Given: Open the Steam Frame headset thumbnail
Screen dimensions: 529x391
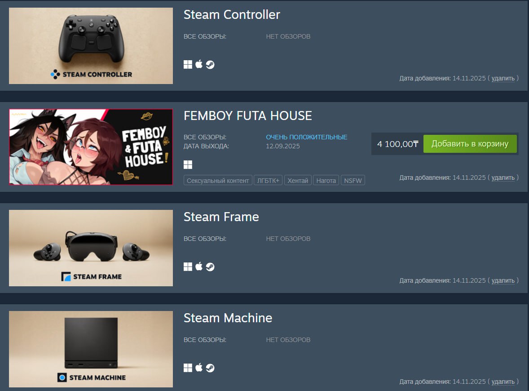Looking at the screenshot, I should (91, 248).
